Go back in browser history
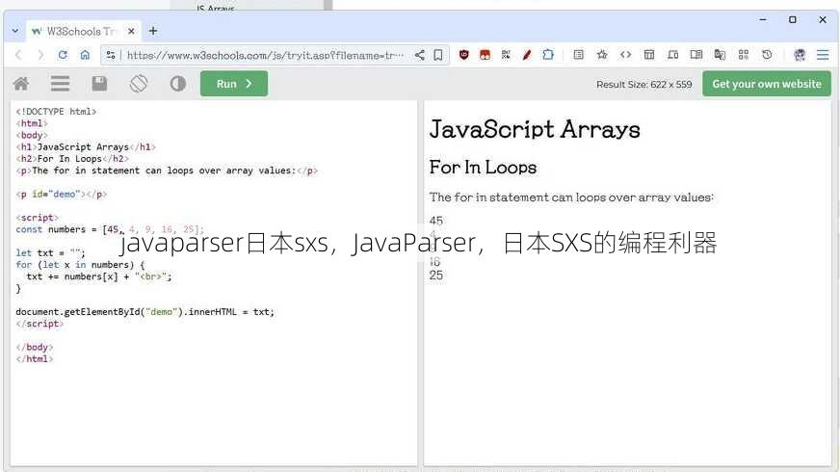The width and height of the screenshot is (840, 472). click(x=18, y=55)
